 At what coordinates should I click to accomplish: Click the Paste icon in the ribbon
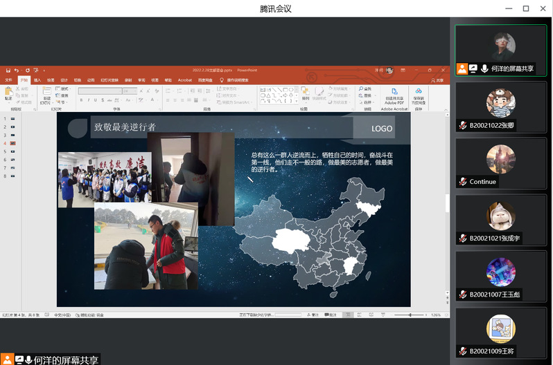click(x=9, y=93)
